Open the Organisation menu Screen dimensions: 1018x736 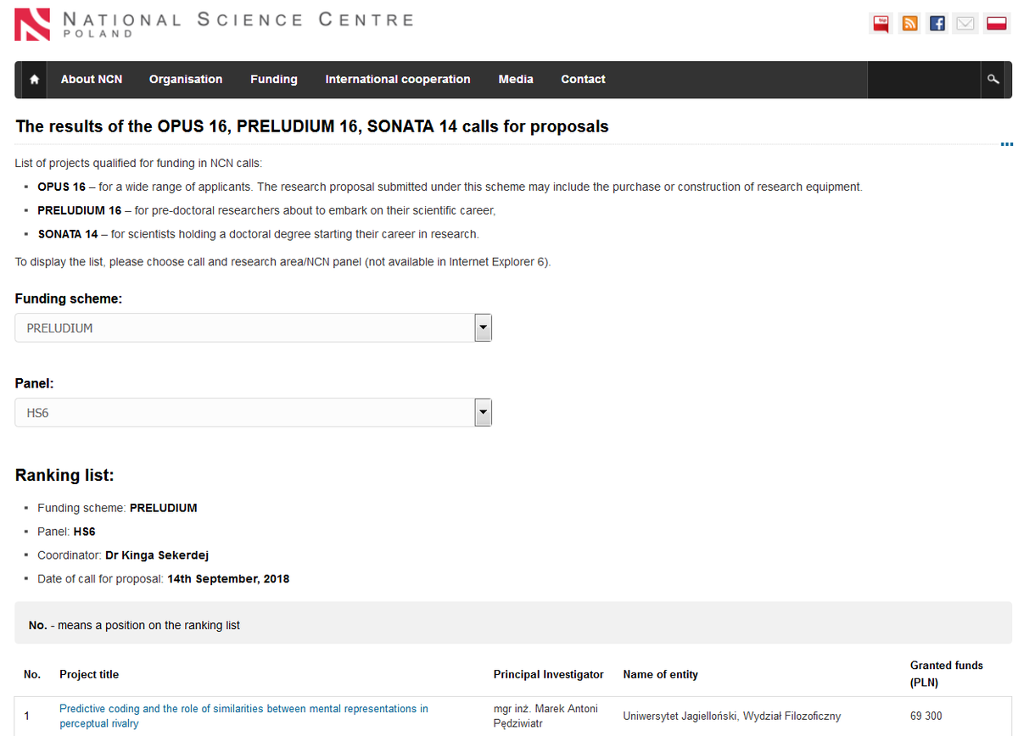point(186,80)
